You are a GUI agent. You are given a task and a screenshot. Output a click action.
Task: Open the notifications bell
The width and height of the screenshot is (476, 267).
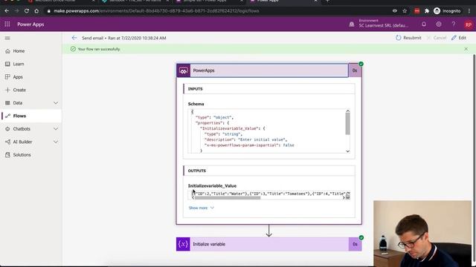click(x=424, y=24)
